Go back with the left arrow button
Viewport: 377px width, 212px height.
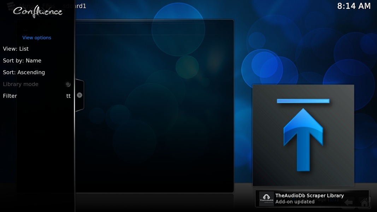tap(349, 202)
